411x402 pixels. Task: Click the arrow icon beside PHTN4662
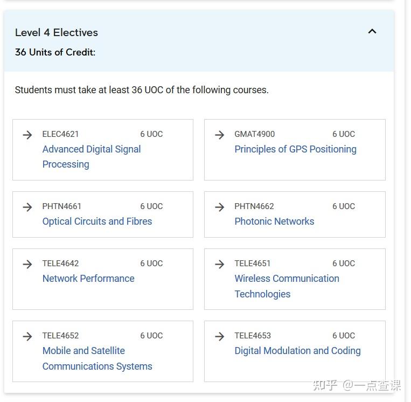coord(220,207)
